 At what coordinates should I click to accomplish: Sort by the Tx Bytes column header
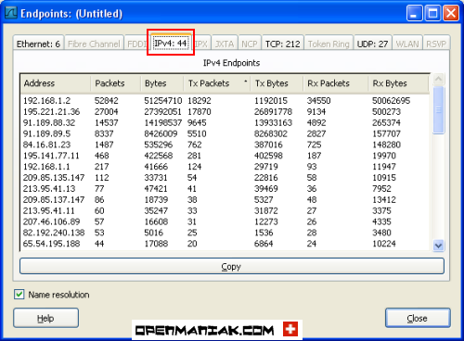pyautogui.click(x=277, y=83)
